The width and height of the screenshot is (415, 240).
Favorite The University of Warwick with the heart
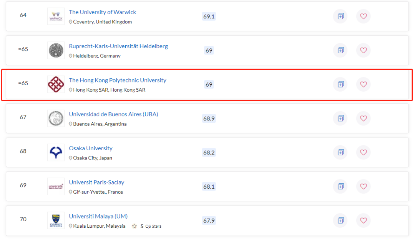coord(364,16)
